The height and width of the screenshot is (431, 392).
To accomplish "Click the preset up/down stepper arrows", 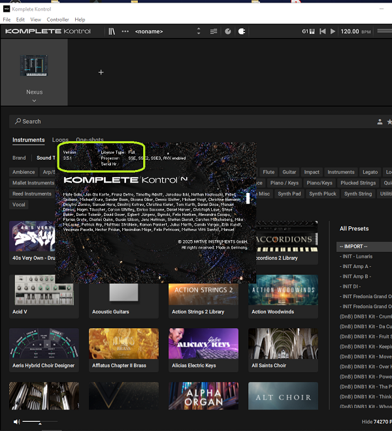I will coord(199,31).
